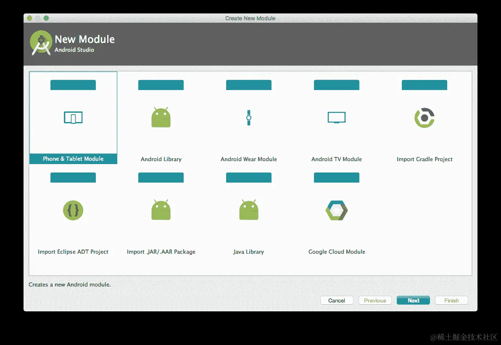
Task: Click the 'Import .JAR/.AAR Package' label
Action: point(161,252)
